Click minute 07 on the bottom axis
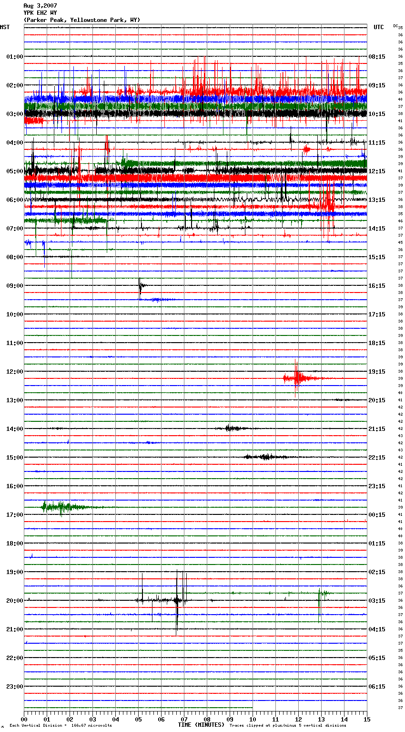This screenshot has height=732, width=405. point(184,719)
